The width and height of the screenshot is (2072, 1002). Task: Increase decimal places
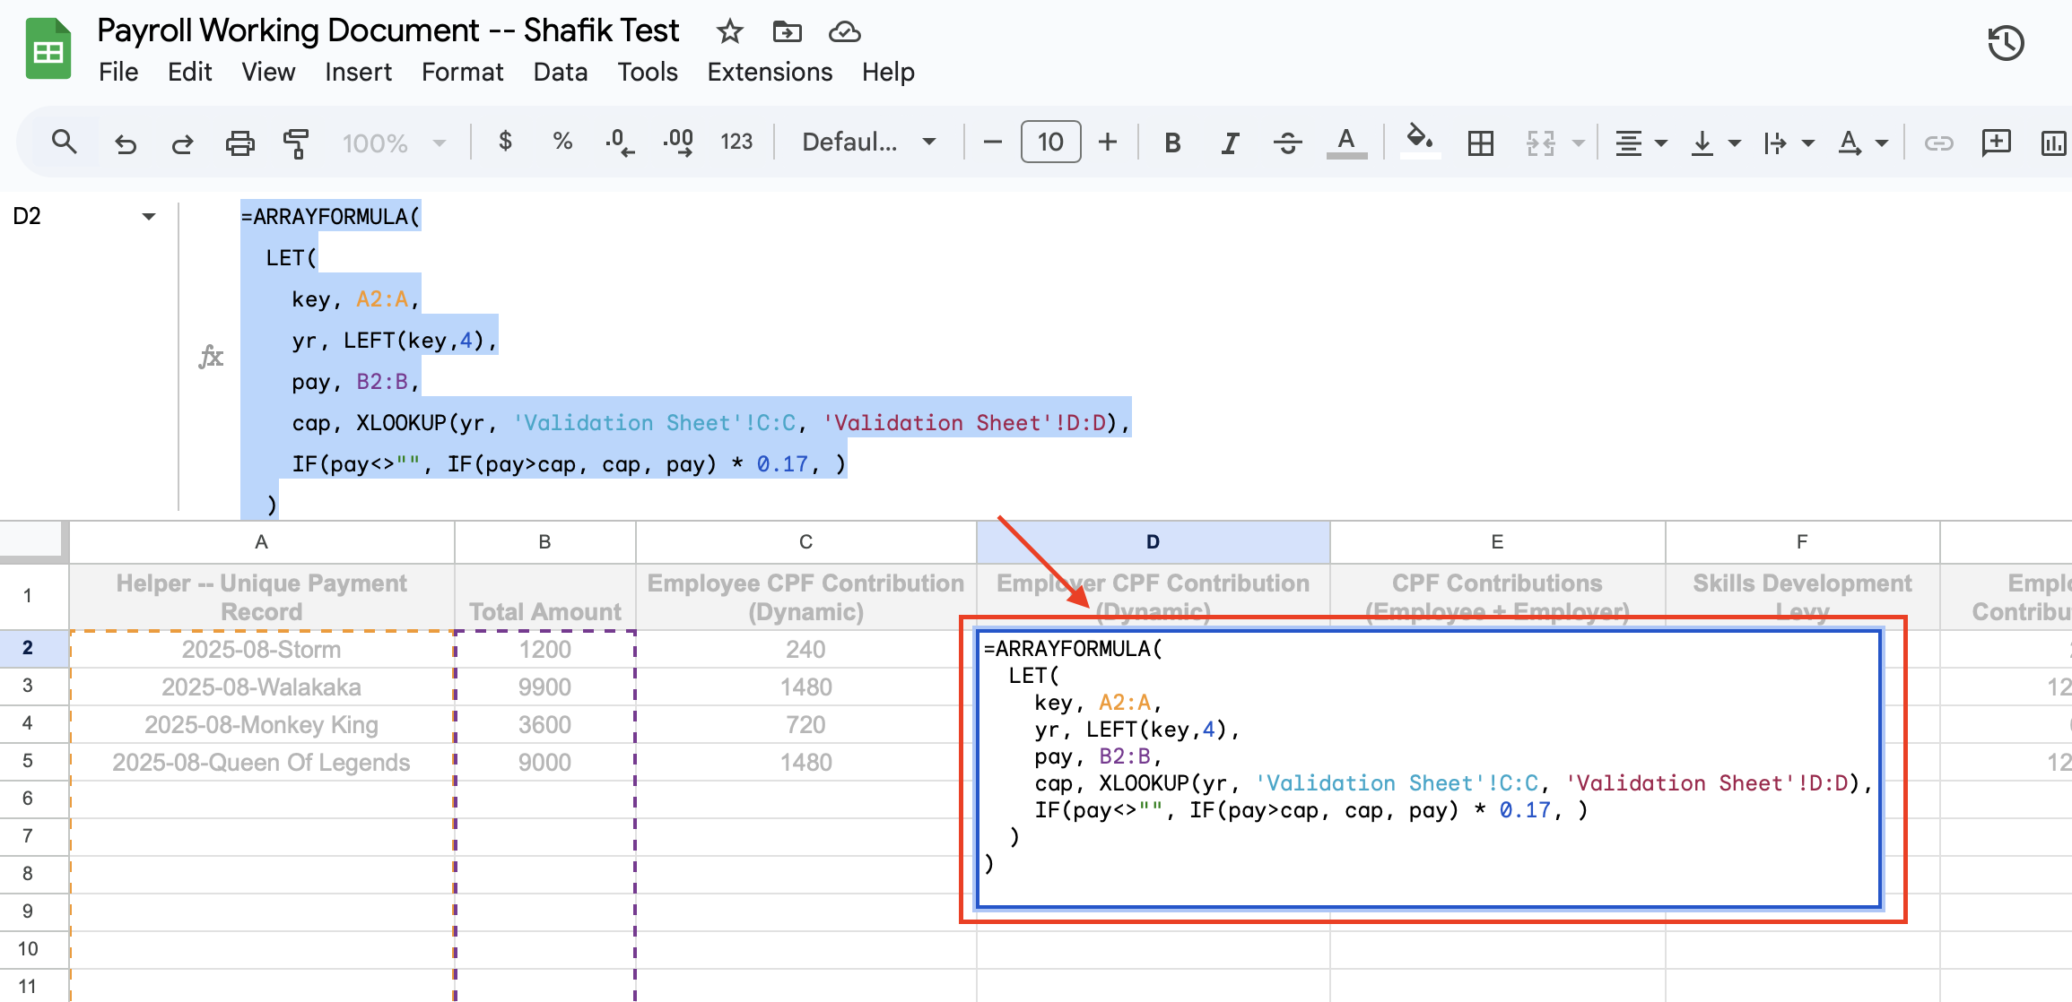[678, 142]
